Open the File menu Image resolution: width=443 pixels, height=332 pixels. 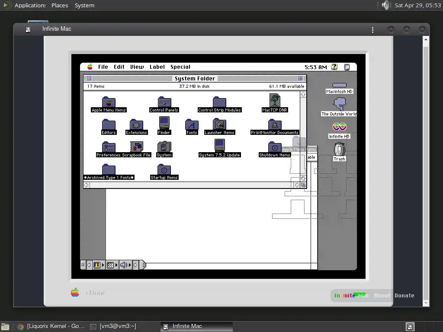click(103, 67)
